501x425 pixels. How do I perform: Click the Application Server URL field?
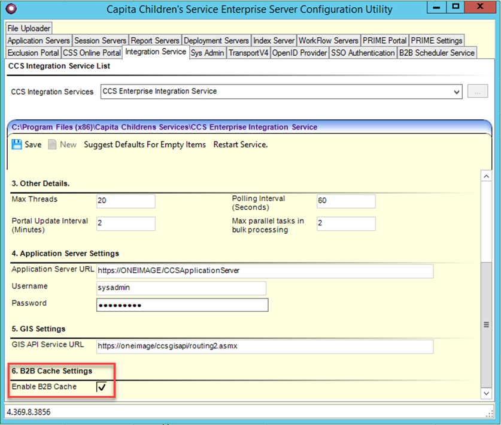click(265, 271)
